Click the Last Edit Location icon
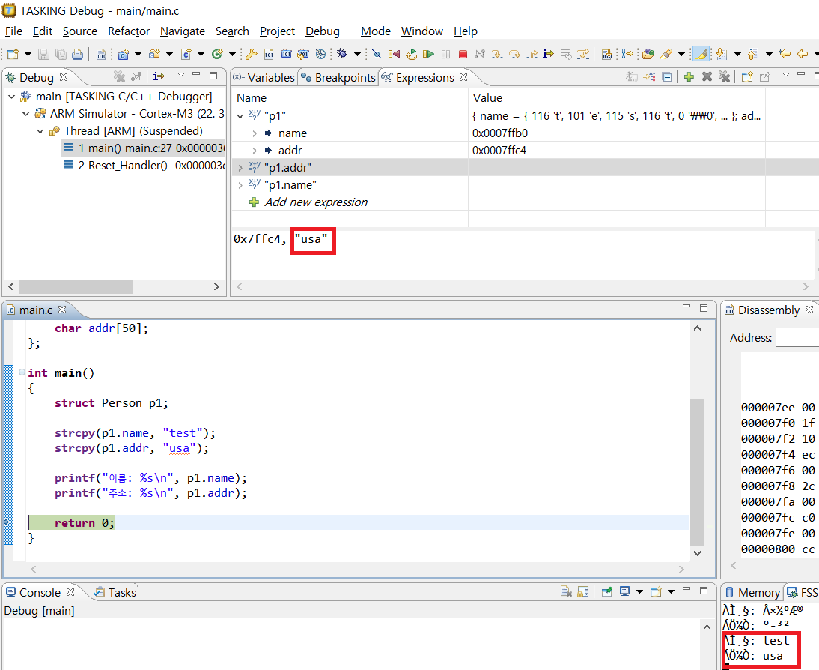Viewport: 819px width, 670px height. pyautogui.click(x=784, y=54)
